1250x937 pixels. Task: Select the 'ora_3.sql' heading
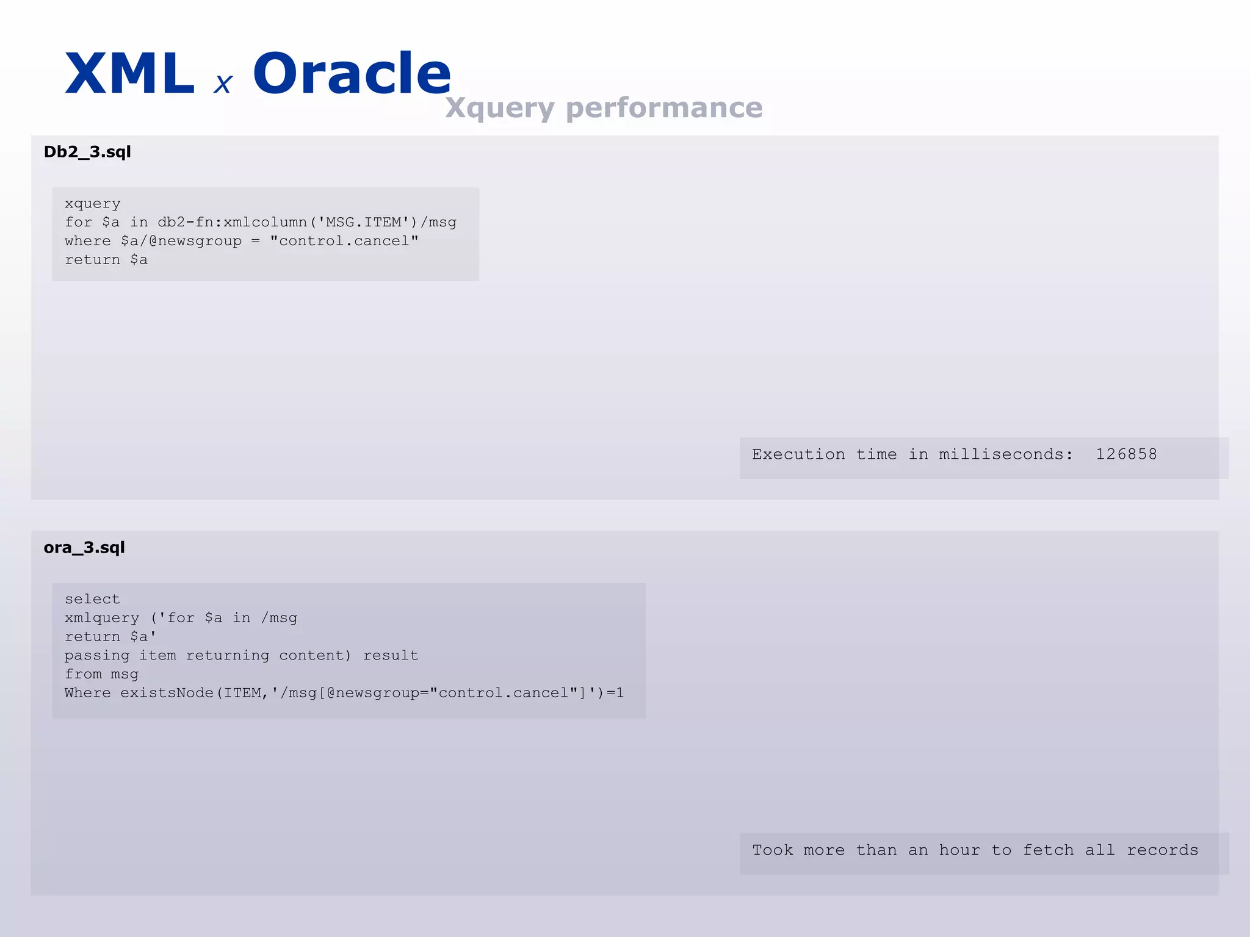pos(84,548)
